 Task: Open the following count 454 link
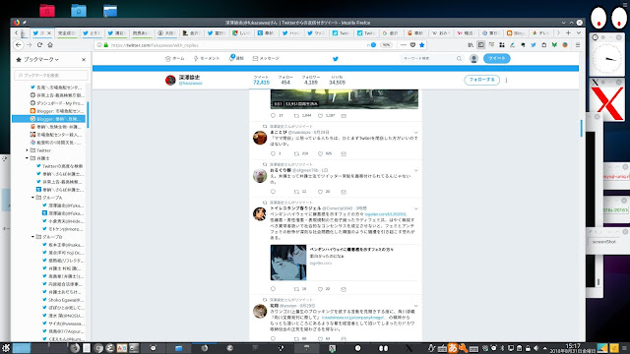285,80
